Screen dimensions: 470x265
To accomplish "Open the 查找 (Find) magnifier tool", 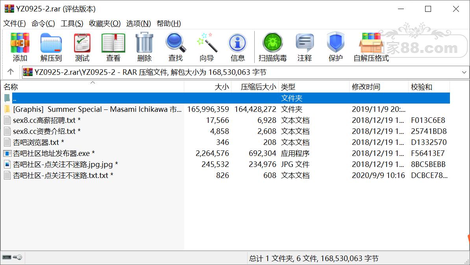I will (176, 47).
